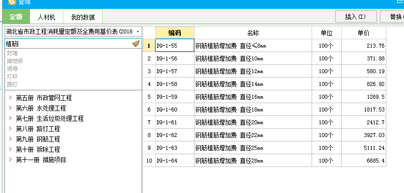
Task: Click the broom clear-search icon
Action: coord(136,44)
